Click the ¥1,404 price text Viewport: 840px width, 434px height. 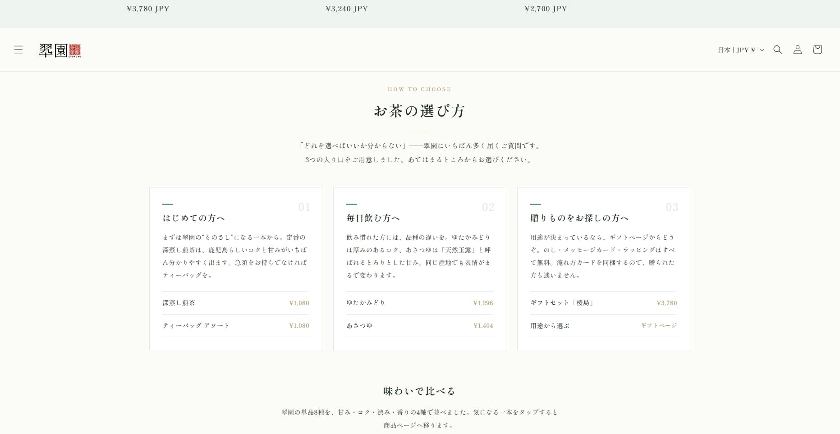483,325
